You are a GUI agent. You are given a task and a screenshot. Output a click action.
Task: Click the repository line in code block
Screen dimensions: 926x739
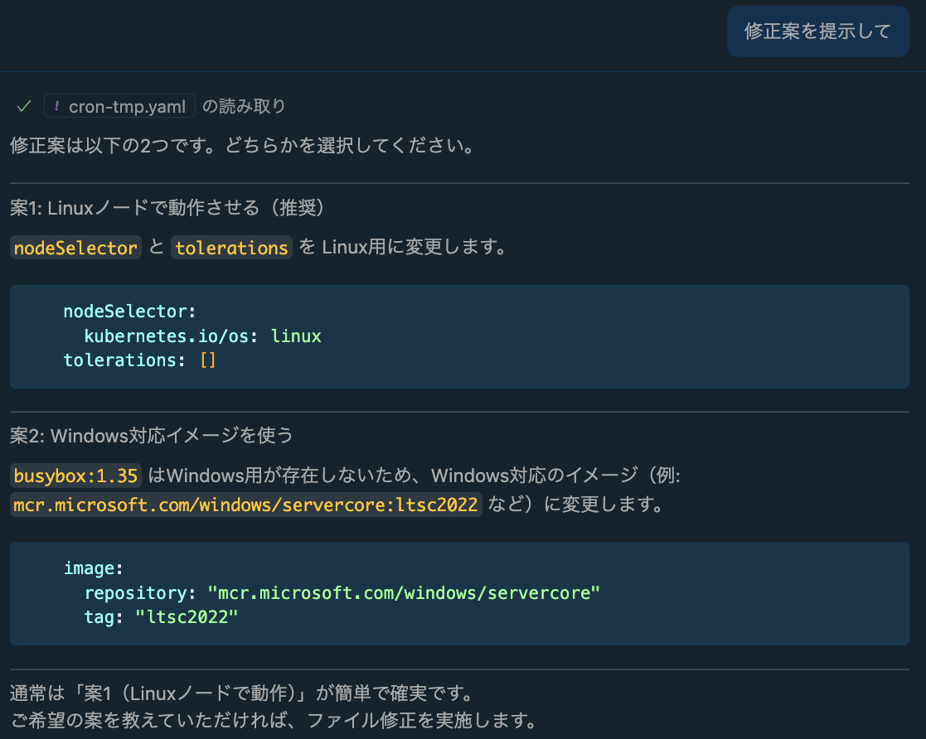coord(342,593)
